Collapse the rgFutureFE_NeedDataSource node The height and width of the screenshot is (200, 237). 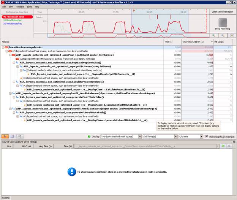[x=10, y=109]
